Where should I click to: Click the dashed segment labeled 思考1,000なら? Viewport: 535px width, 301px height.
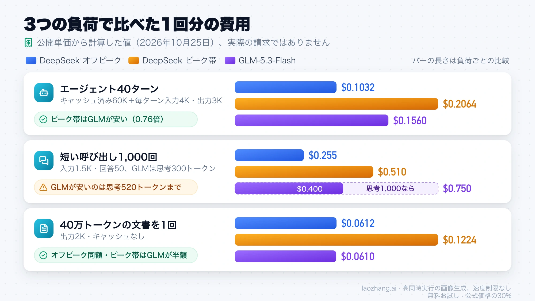pos(391,188)
